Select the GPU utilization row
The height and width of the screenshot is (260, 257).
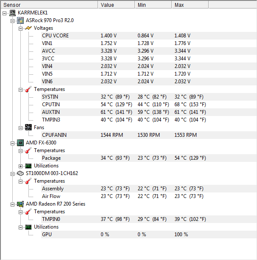coord(47,235)
